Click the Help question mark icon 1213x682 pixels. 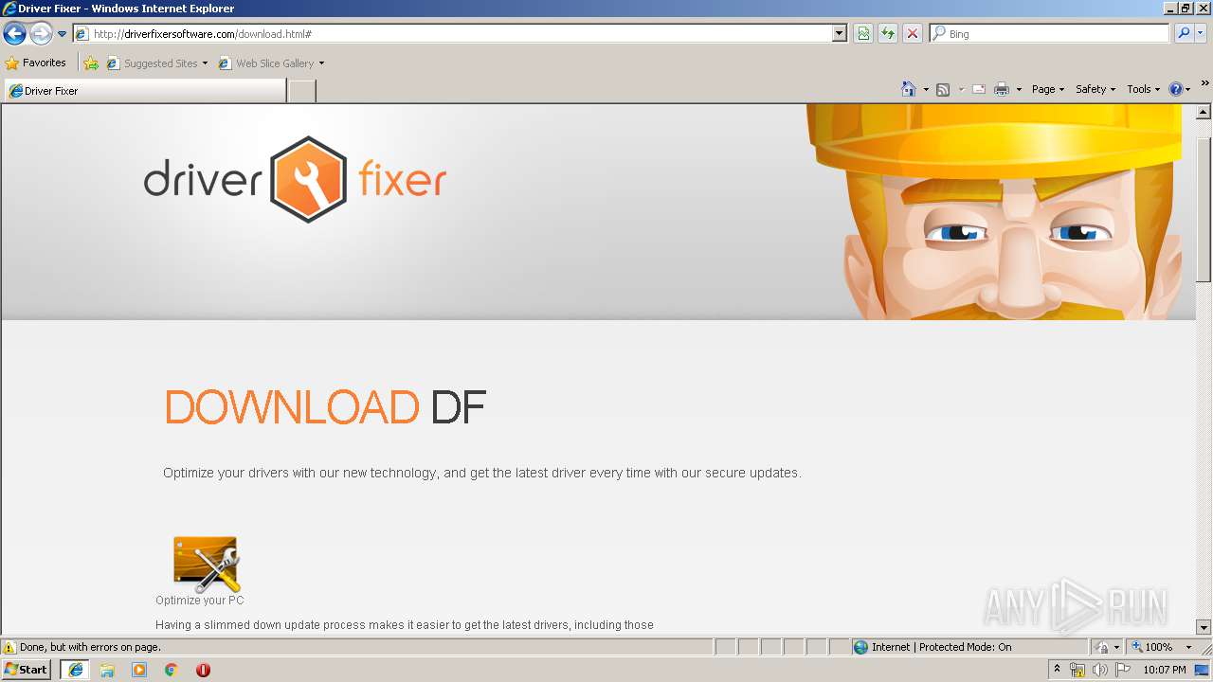pyautogui.click(x=1176, y=89)
